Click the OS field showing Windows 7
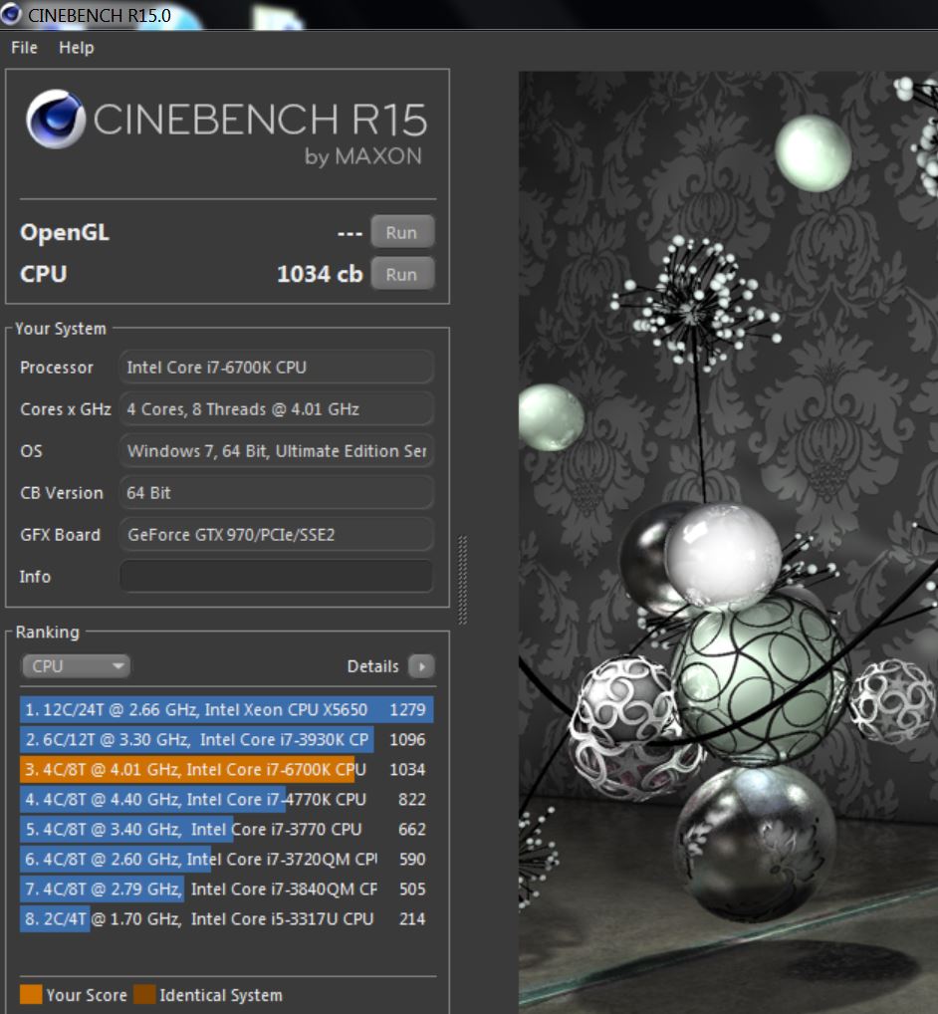938x1014 pixels. point(277,451)
